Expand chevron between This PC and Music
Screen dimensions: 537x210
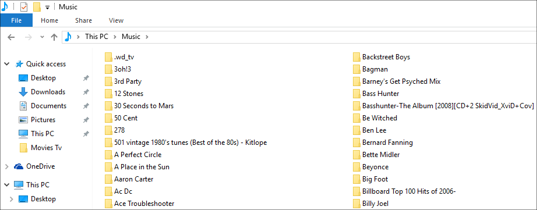[x=115, y=37]
